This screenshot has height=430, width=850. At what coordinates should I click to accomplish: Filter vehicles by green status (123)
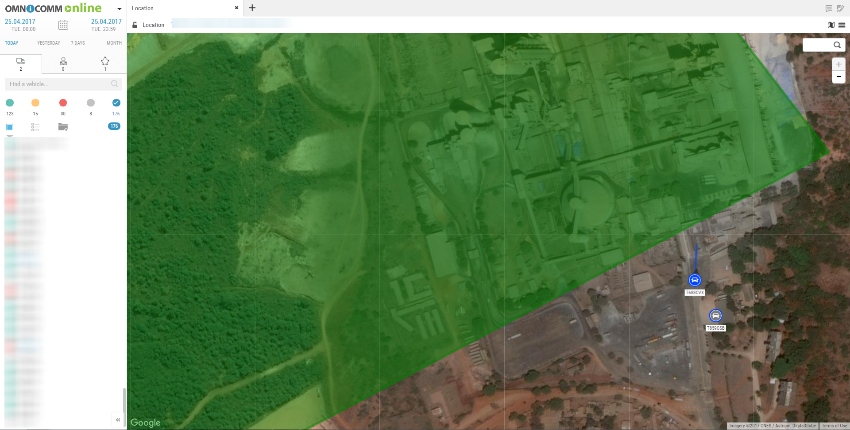click(10, 103)
